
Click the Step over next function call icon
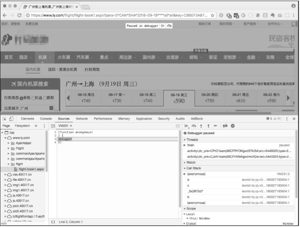[193, 125]
